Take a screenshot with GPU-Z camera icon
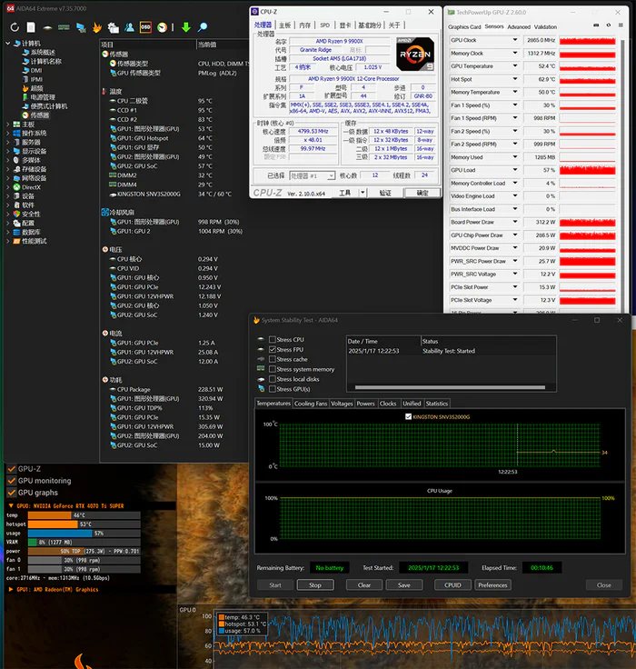636x669 pixels. tap(596, 25)
